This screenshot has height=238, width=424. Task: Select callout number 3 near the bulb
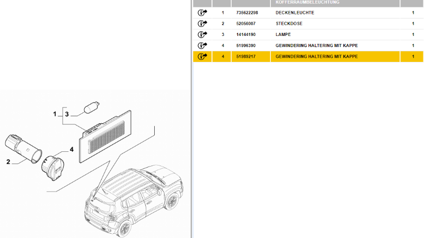67,114
